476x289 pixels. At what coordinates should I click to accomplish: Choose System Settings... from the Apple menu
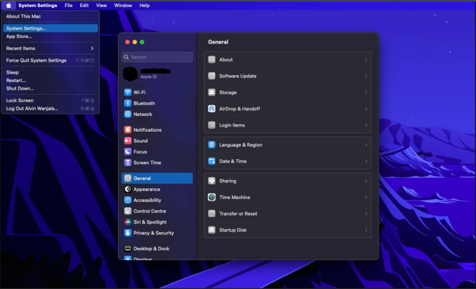coord(26,28)
